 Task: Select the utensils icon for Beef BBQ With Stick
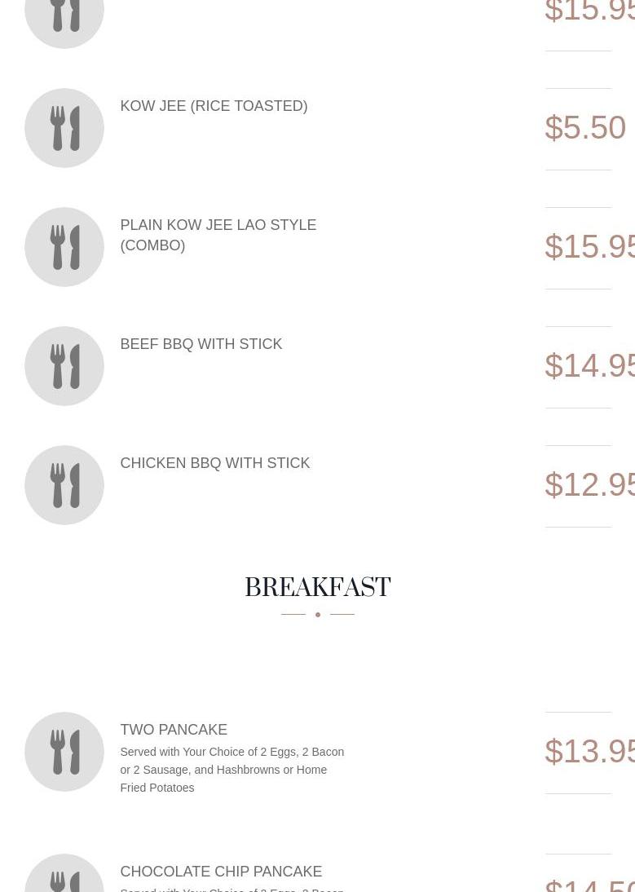(x=64, y=366)
